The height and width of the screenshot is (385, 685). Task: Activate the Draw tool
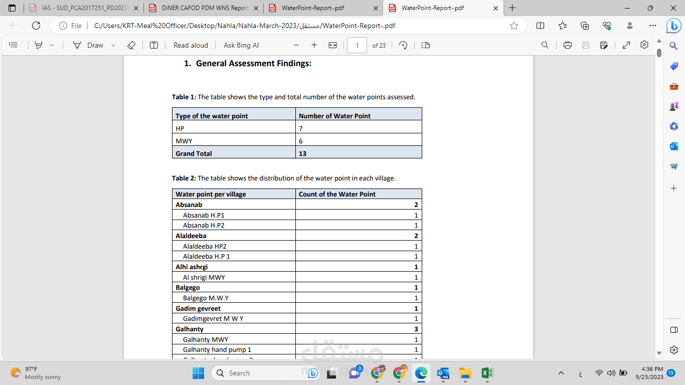tap(88, 45)
